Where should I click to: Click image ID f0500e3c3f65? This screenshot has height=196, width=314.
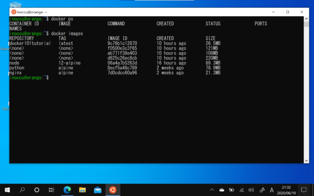(122, 48)
